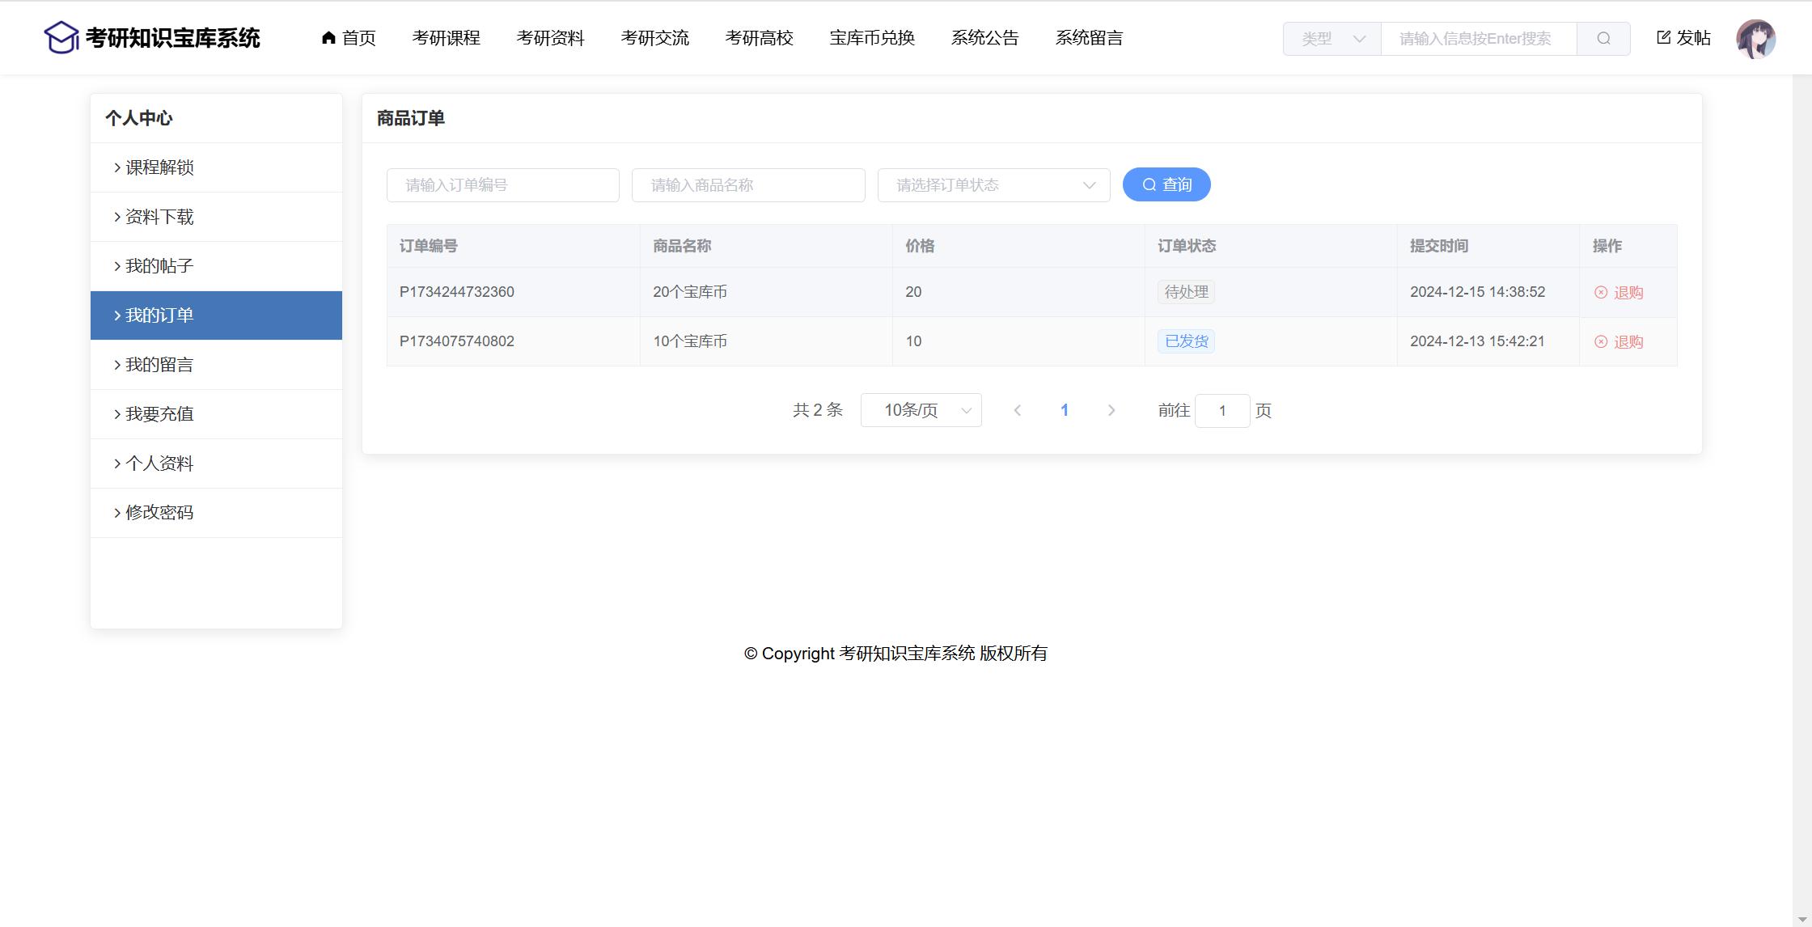1812x927 pixels.
Task: Open the user avatar picture
Action: click(x=1755, y=39)
